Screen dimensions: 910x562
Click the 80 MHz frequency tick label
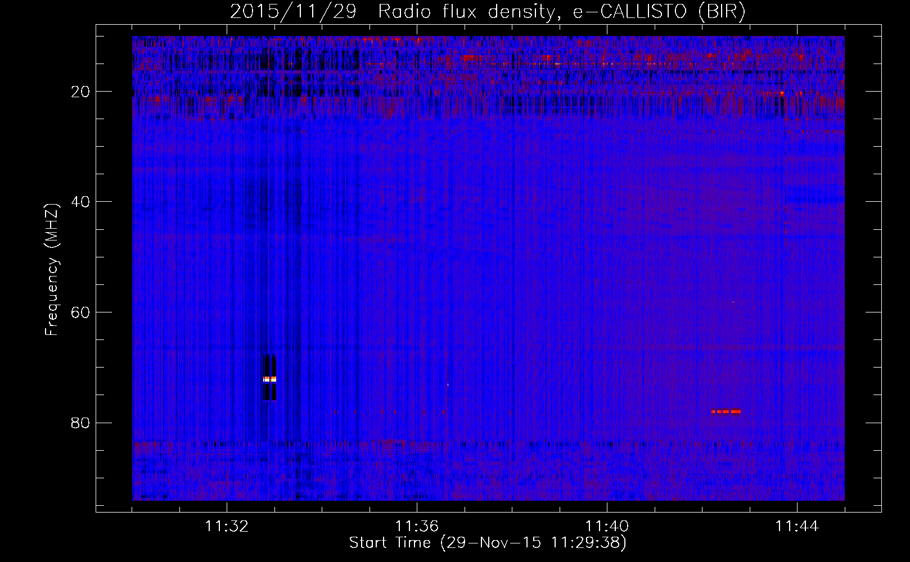pos(80,423)
